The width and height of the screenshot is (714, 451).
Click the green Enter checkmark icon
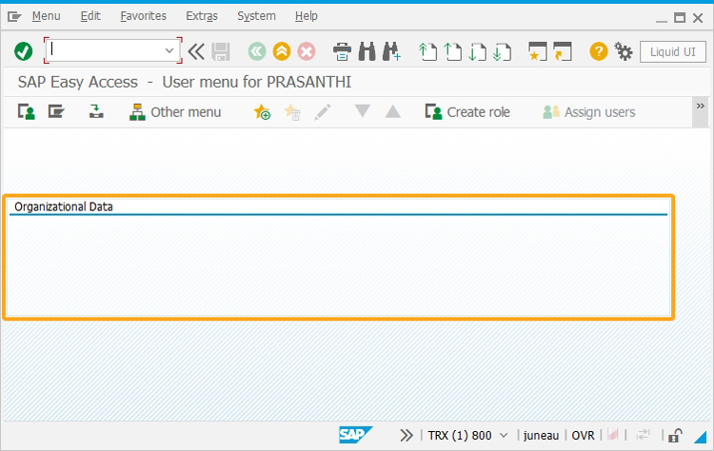pyautogui.click(x=23, y=51)
